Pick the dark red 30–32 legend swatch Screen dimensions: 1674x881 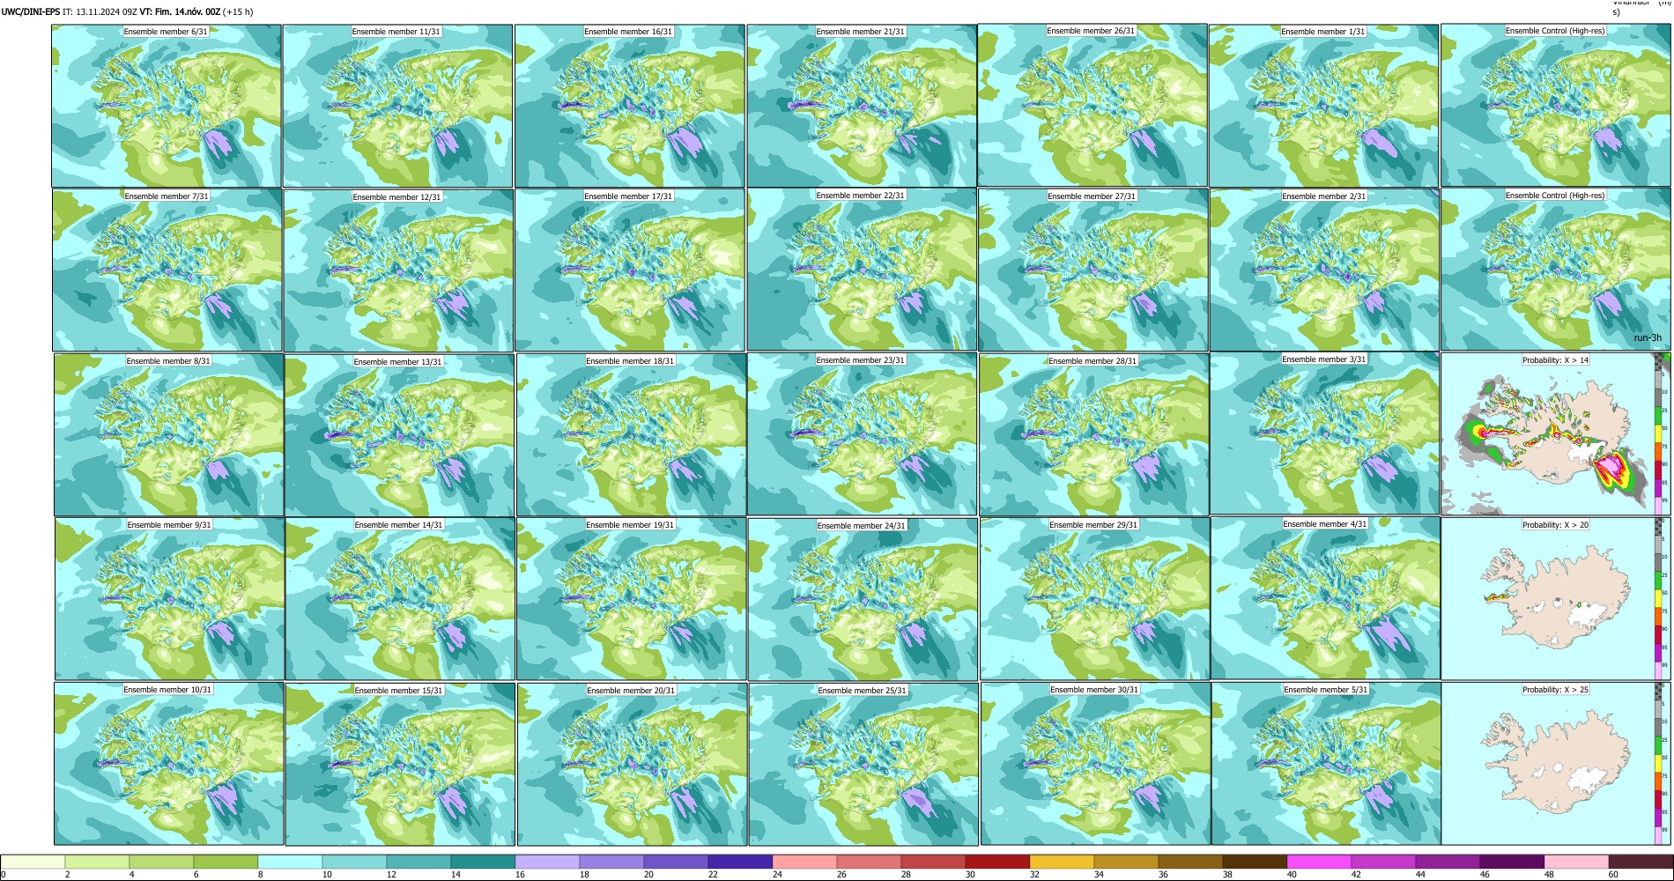pos(997,862)
